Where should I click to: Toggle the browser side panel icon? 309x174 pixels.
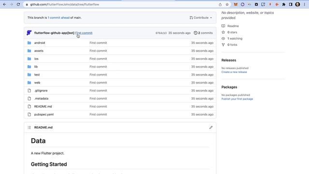click(291, 4)
